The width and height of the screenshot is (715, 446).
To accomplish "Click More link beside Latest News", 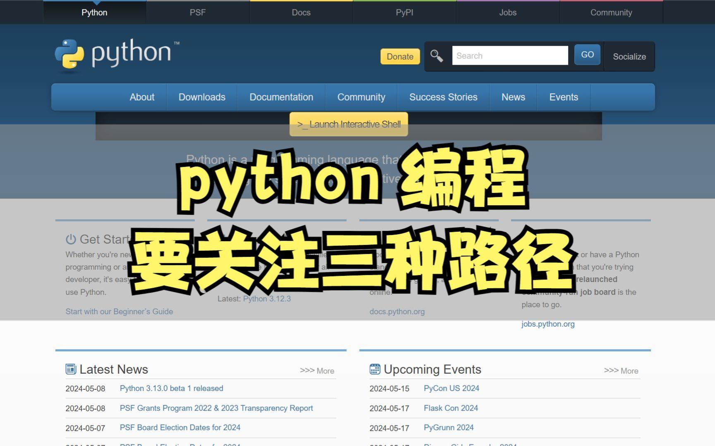I will pyautogui.click(x=317, y=371).
